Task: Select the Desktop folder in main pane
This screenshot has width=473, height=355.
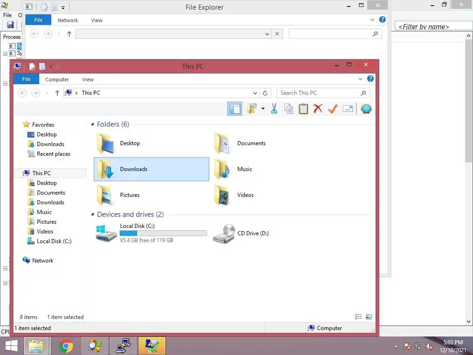Action: pyautogui.click(x=151, y=143)
